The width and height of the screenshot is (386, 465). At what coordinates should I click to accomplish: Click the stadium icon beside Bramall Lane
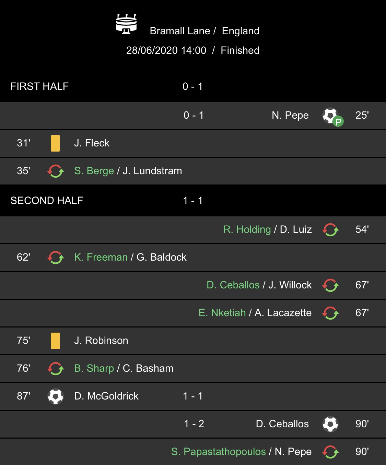click(x=126, y=24)
